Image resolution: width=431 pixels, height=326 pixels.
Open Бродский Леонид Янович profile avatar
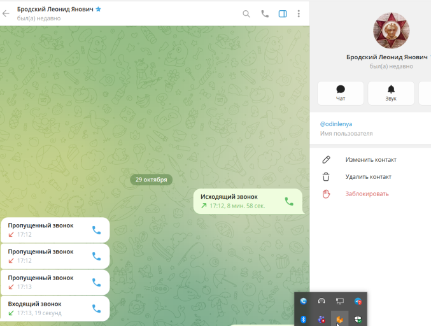[x=391, y=31]
